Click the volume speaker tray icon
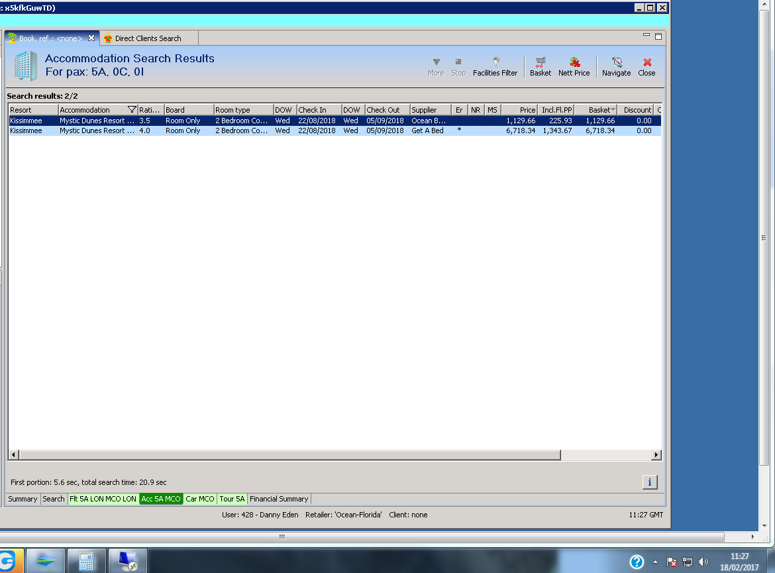This screenshot has width=775, height=573. [x=703, y=562]
